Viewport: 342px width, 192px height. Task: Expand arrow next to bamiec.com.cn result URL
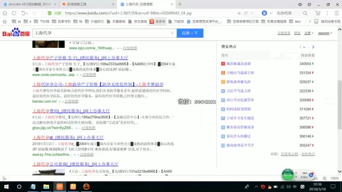tap(59, 102)
